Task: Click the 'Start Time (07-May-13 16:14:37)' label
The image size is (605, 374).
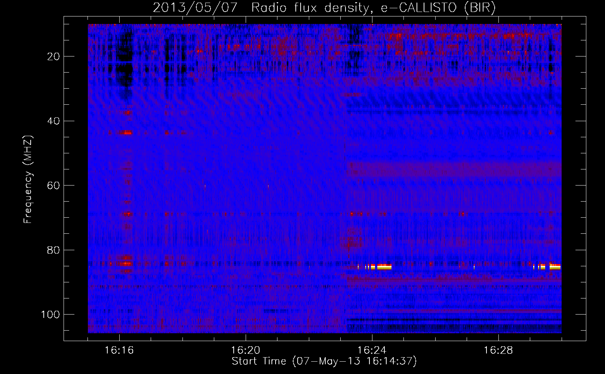Action: [324, 361]
